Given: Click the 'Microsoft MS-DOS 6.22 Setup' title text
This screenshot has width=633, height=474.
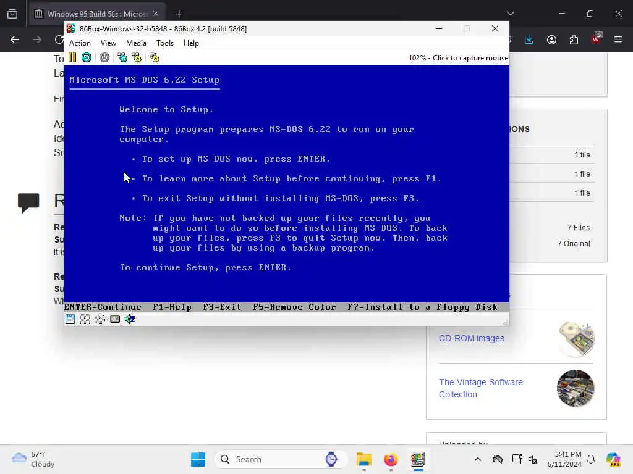Looking at the screenshot, I should point(145,80).
